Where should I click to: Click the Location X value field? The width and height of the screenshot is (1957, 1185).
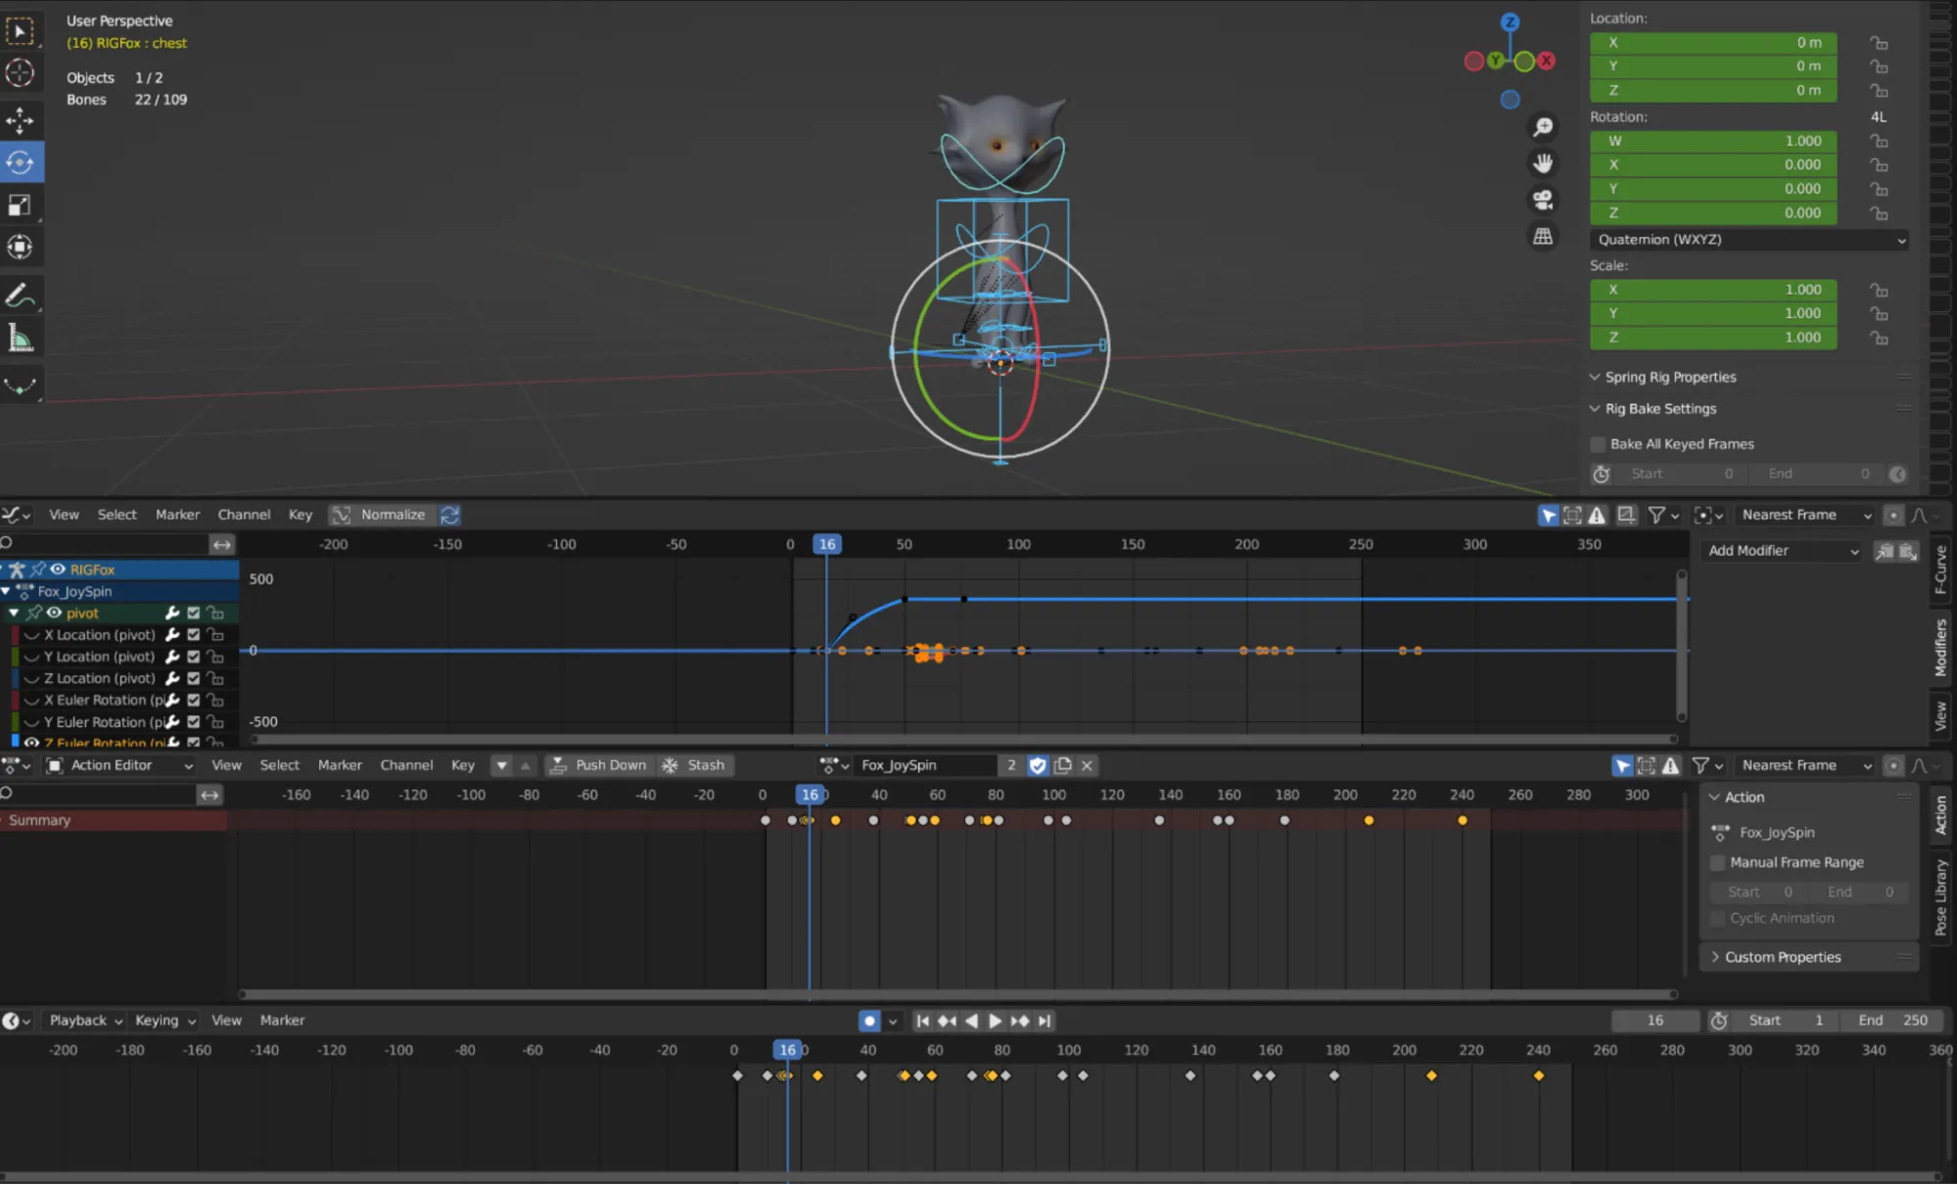click(x=1713, y=43)
